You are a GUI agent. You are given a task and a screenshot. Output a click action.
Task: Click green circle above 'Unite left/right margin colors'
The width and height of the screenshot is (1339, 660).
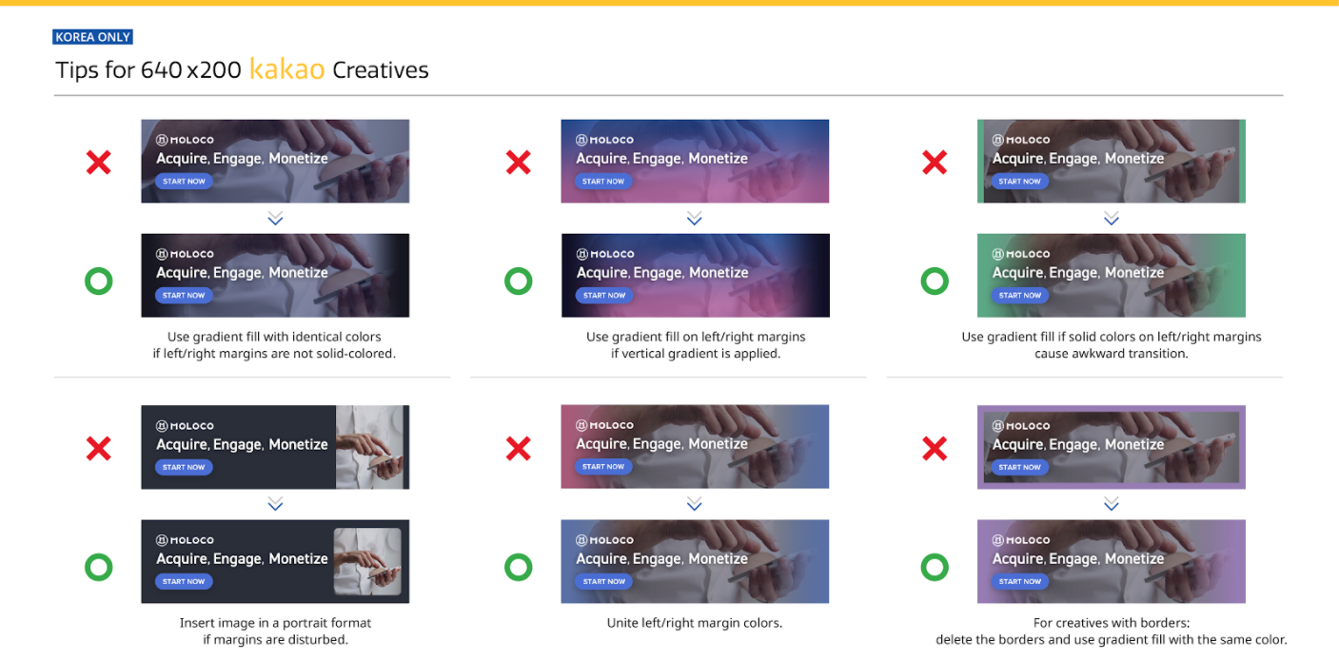tap(518, 568)
